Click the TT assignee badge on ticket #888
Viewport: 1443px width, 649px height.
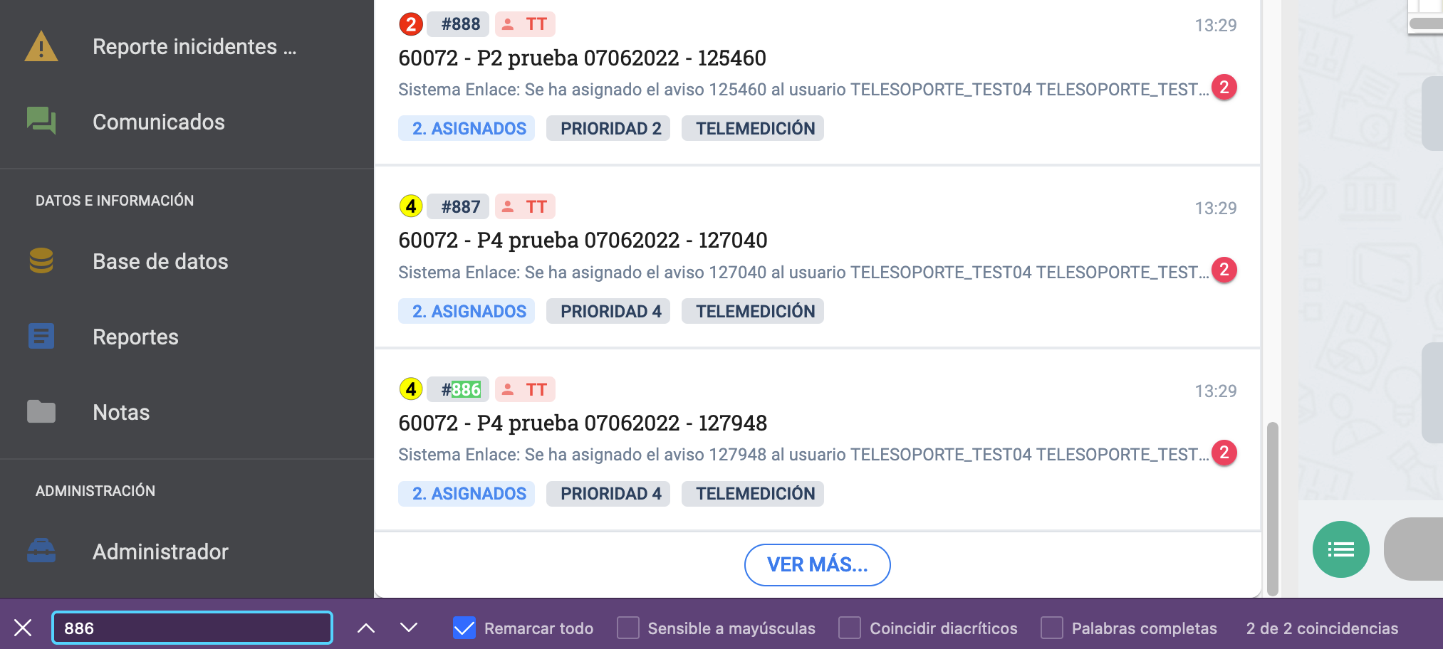pyautogui.click(x=525, y=23)
